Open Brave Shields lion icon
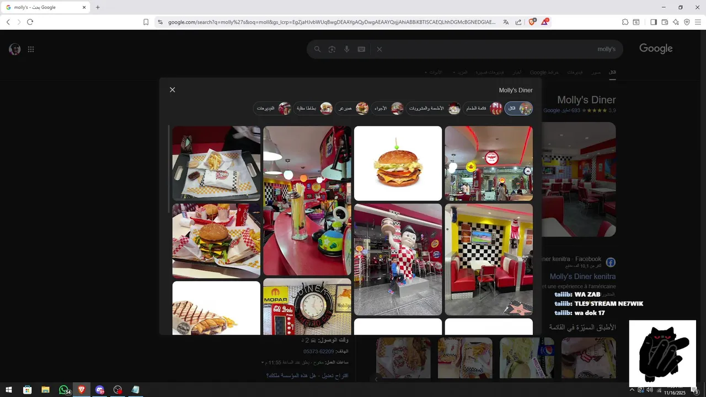Viewport: 706px width, 397px height. point(532,22)
